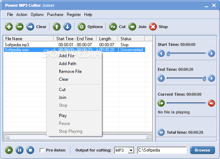
Task: Open the Action menu
Action: coord(22,15)
